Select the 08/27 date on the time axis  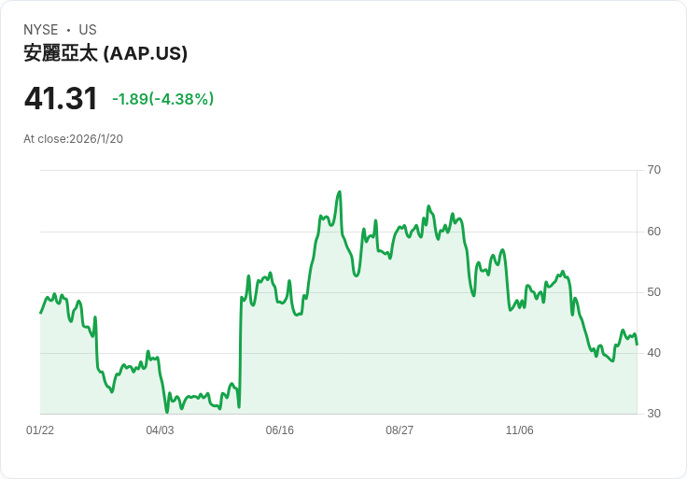[400, 430]
